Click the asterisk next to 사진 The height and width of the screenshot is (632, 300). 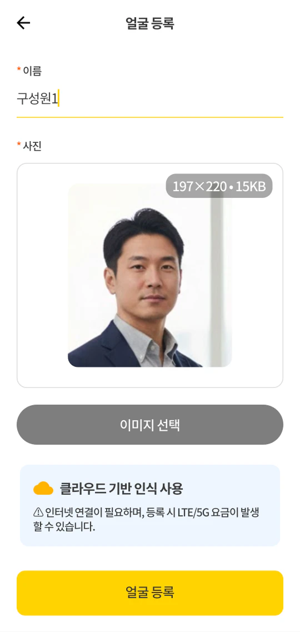point(18,145)
